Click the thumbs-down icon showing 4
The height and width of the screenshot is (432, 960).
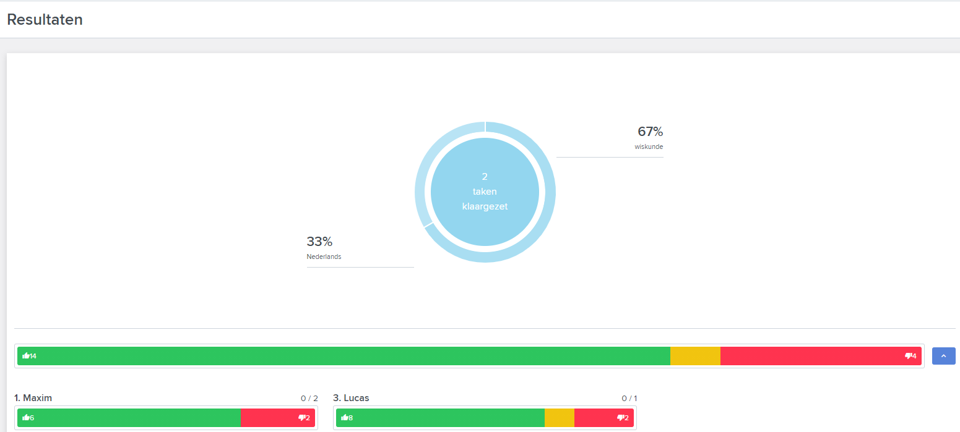pos(907,356)
